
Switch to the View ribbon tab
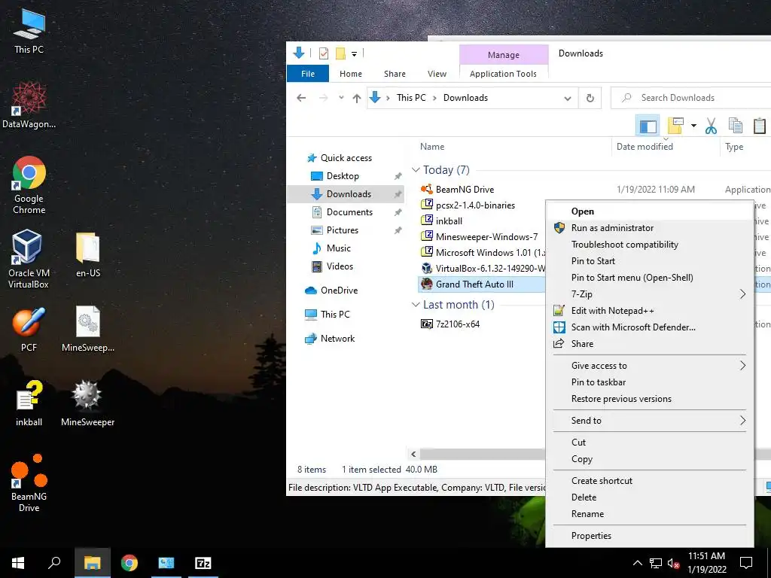[437, 74]
